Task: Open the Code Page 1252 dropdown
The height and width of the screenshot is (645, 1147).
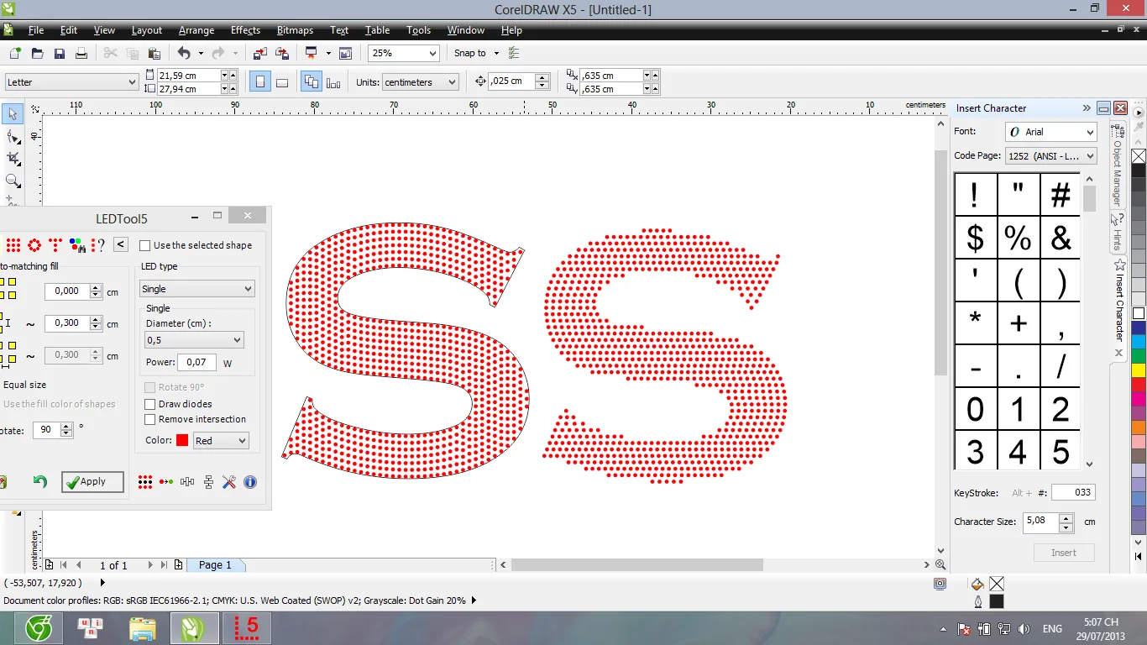Action: pos(1051,155)
